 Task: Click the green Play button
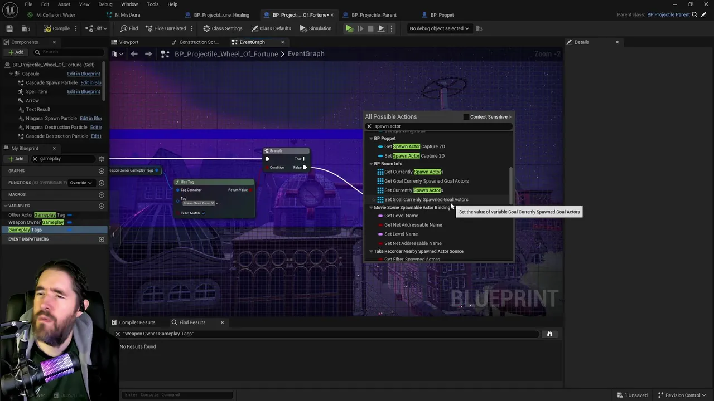point(349,28)
